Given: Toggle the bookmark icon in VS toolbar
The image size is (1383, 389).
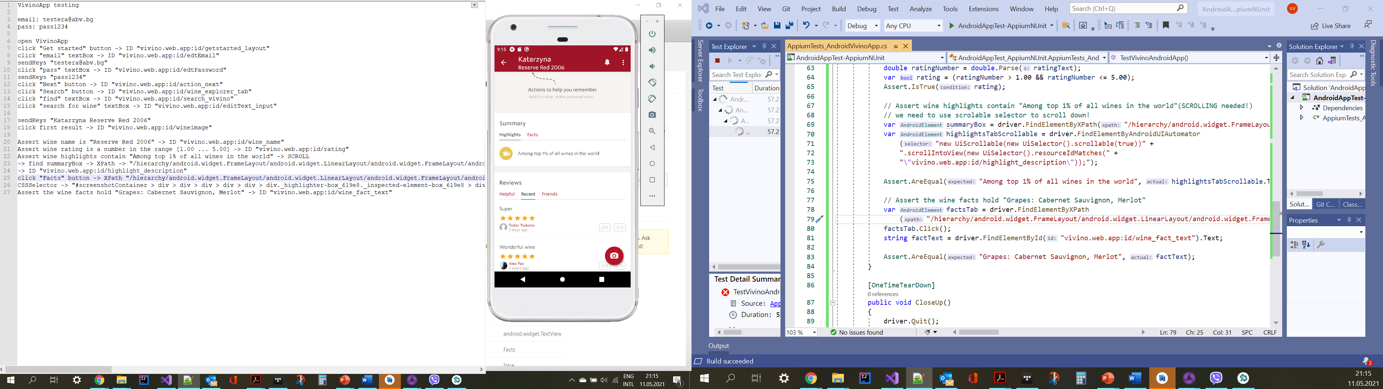Looking at the screenshot, I should tap(1165, 25).
